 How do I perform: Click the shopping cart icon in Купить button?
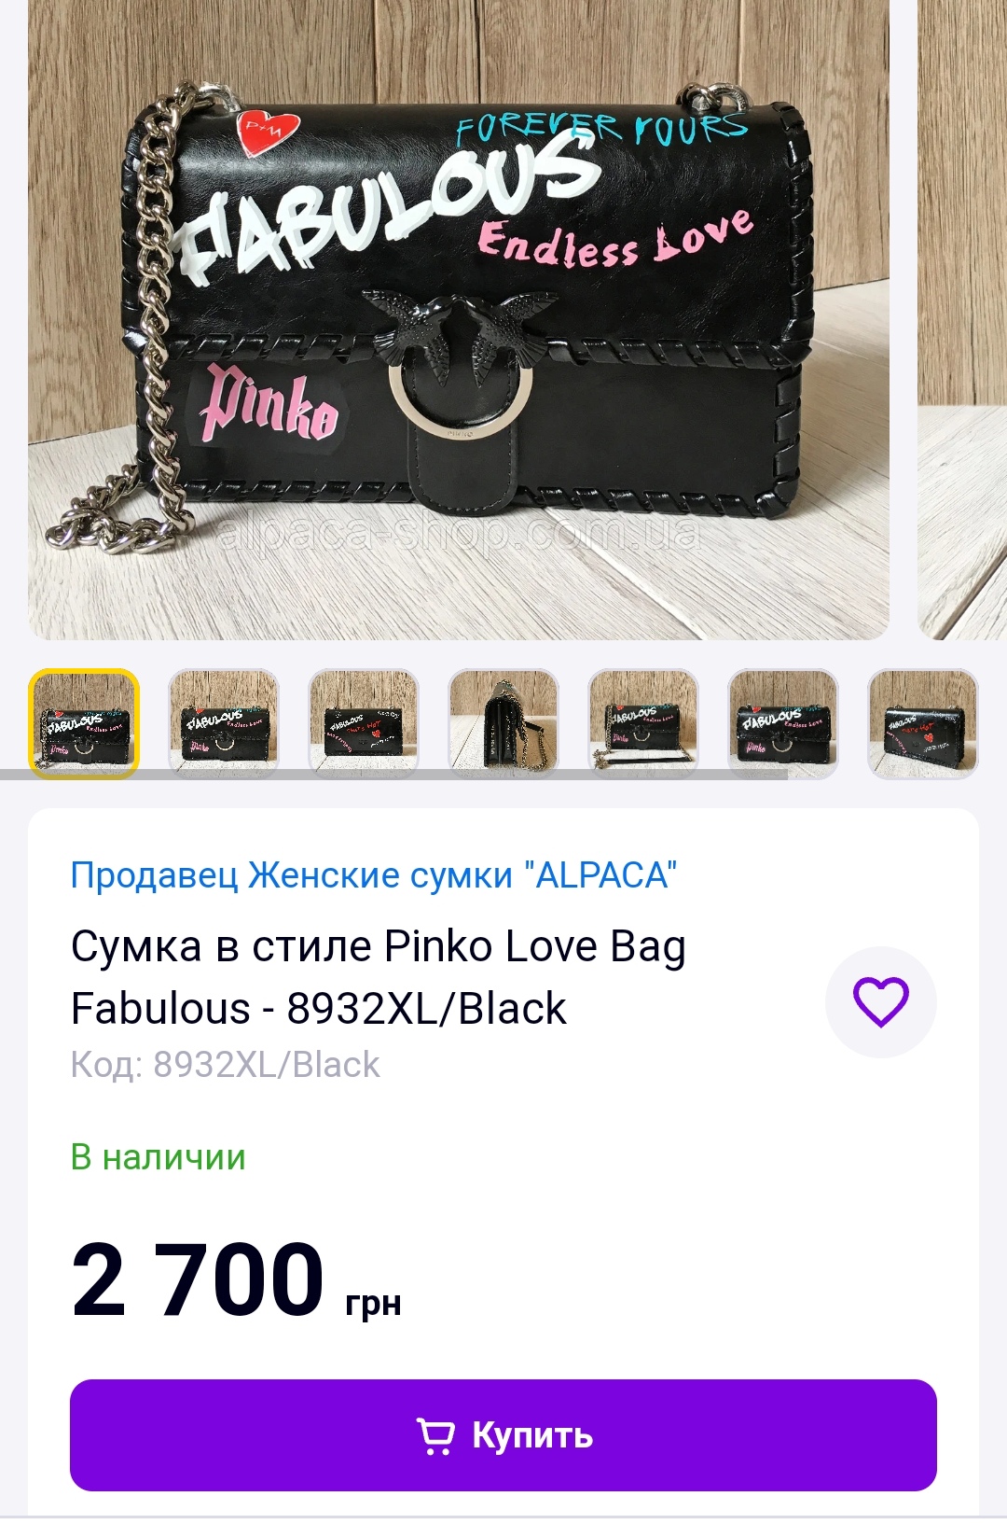click(x=435, y=1435)
